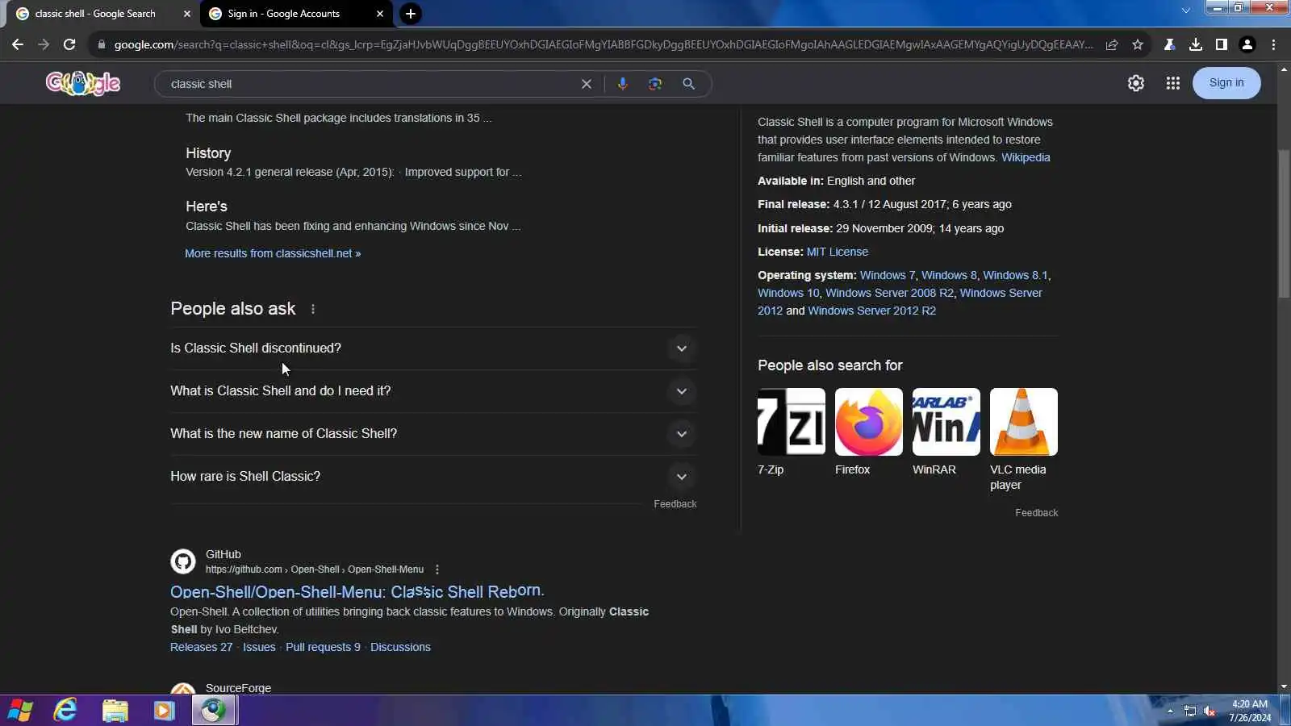1291x726 pixels.
Task: Open the Windows Start menu
Action: point(20,710)
